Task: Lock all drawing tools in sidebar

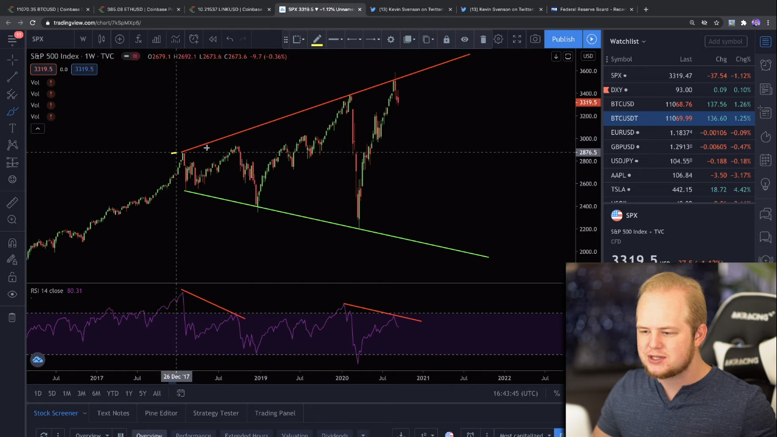Action: coord(12,277)
